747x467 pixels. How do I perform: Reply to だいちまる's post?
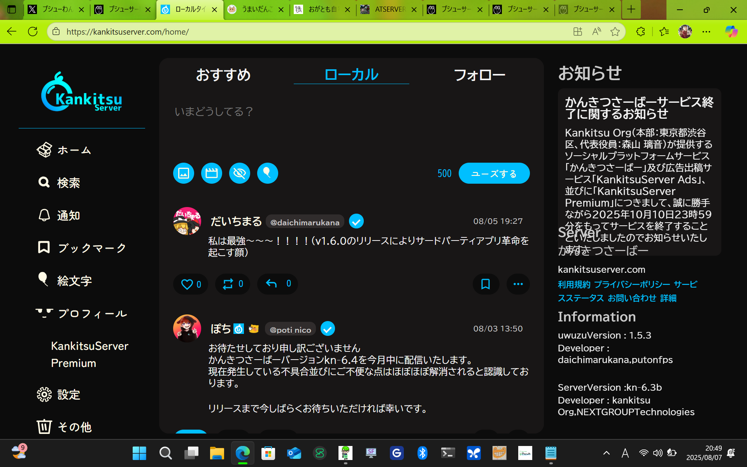[x=277, y=284]
